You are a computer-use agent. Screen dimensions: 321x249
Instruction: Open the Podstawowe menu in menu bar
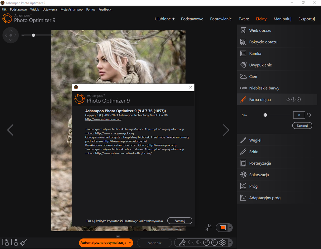[x=18, y=9]
